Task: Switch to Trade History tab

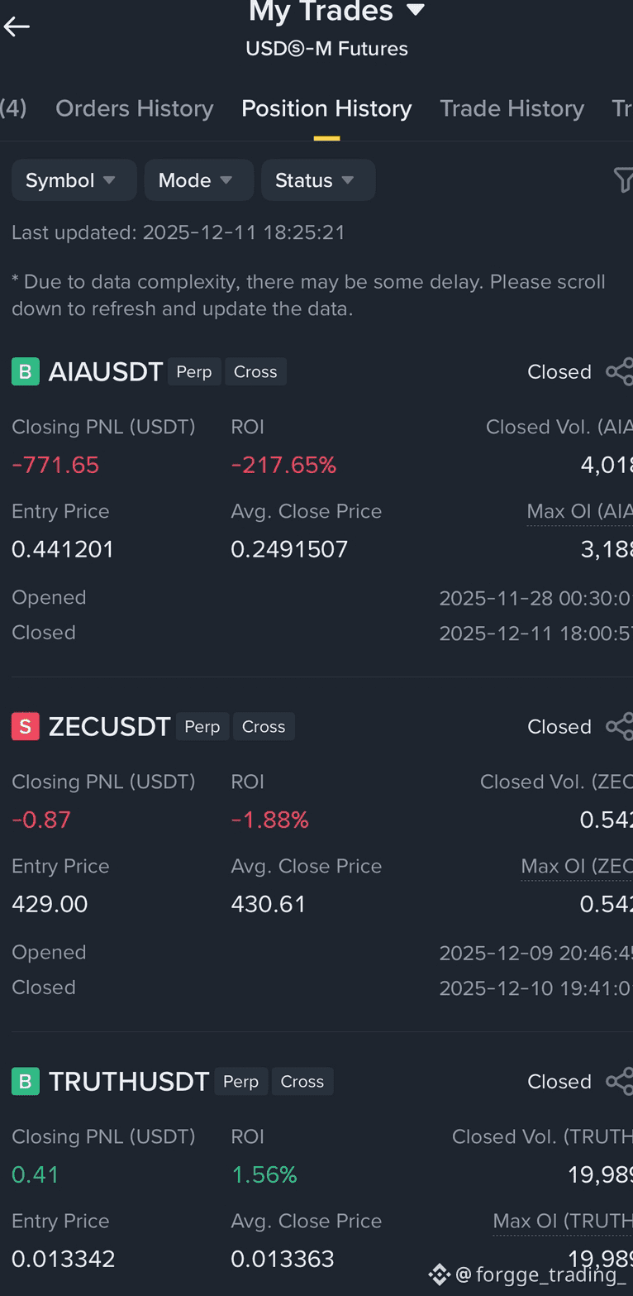Action: pyautogui.click(x=512, y=108)
